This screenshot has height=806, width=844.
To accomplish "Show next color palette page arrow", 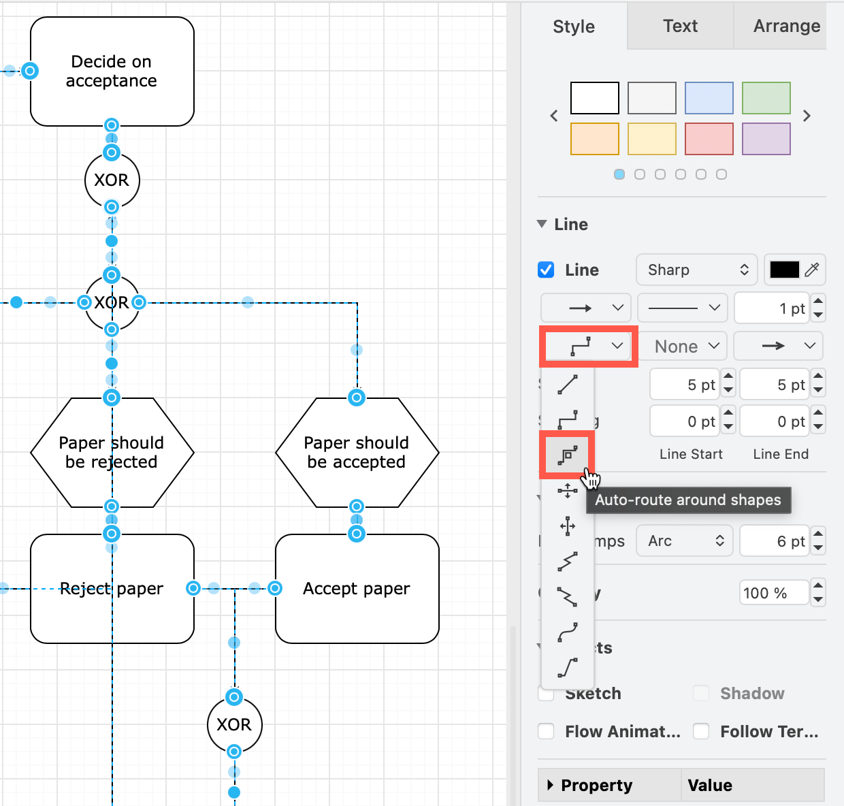I will [x=807, y=116].
